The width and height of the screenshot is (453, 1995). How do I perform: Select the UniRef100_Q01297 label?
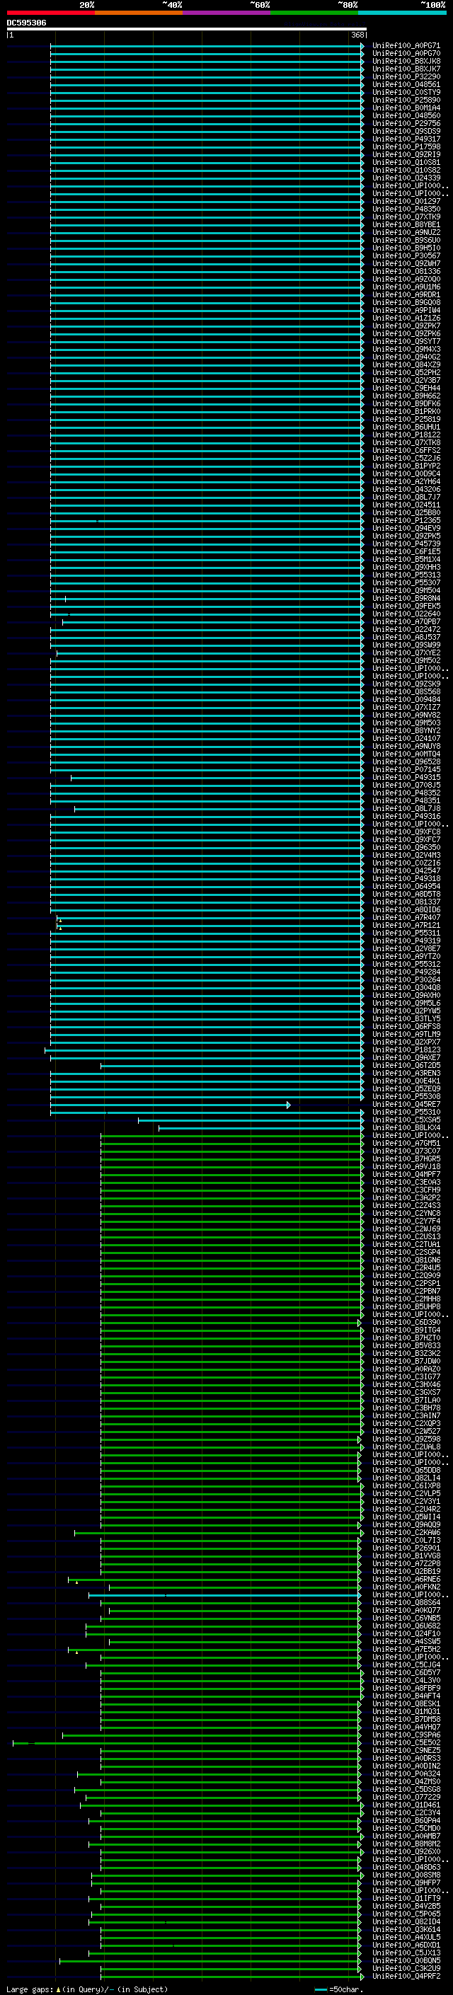click(x=406, y=202)
